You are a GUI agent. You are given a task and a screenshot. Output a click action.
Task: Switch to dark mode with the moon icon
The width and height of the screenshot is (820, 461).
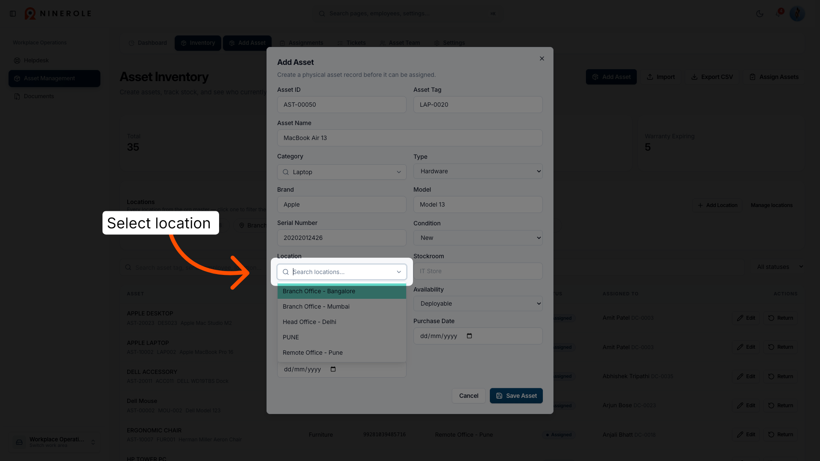[760, 14]
